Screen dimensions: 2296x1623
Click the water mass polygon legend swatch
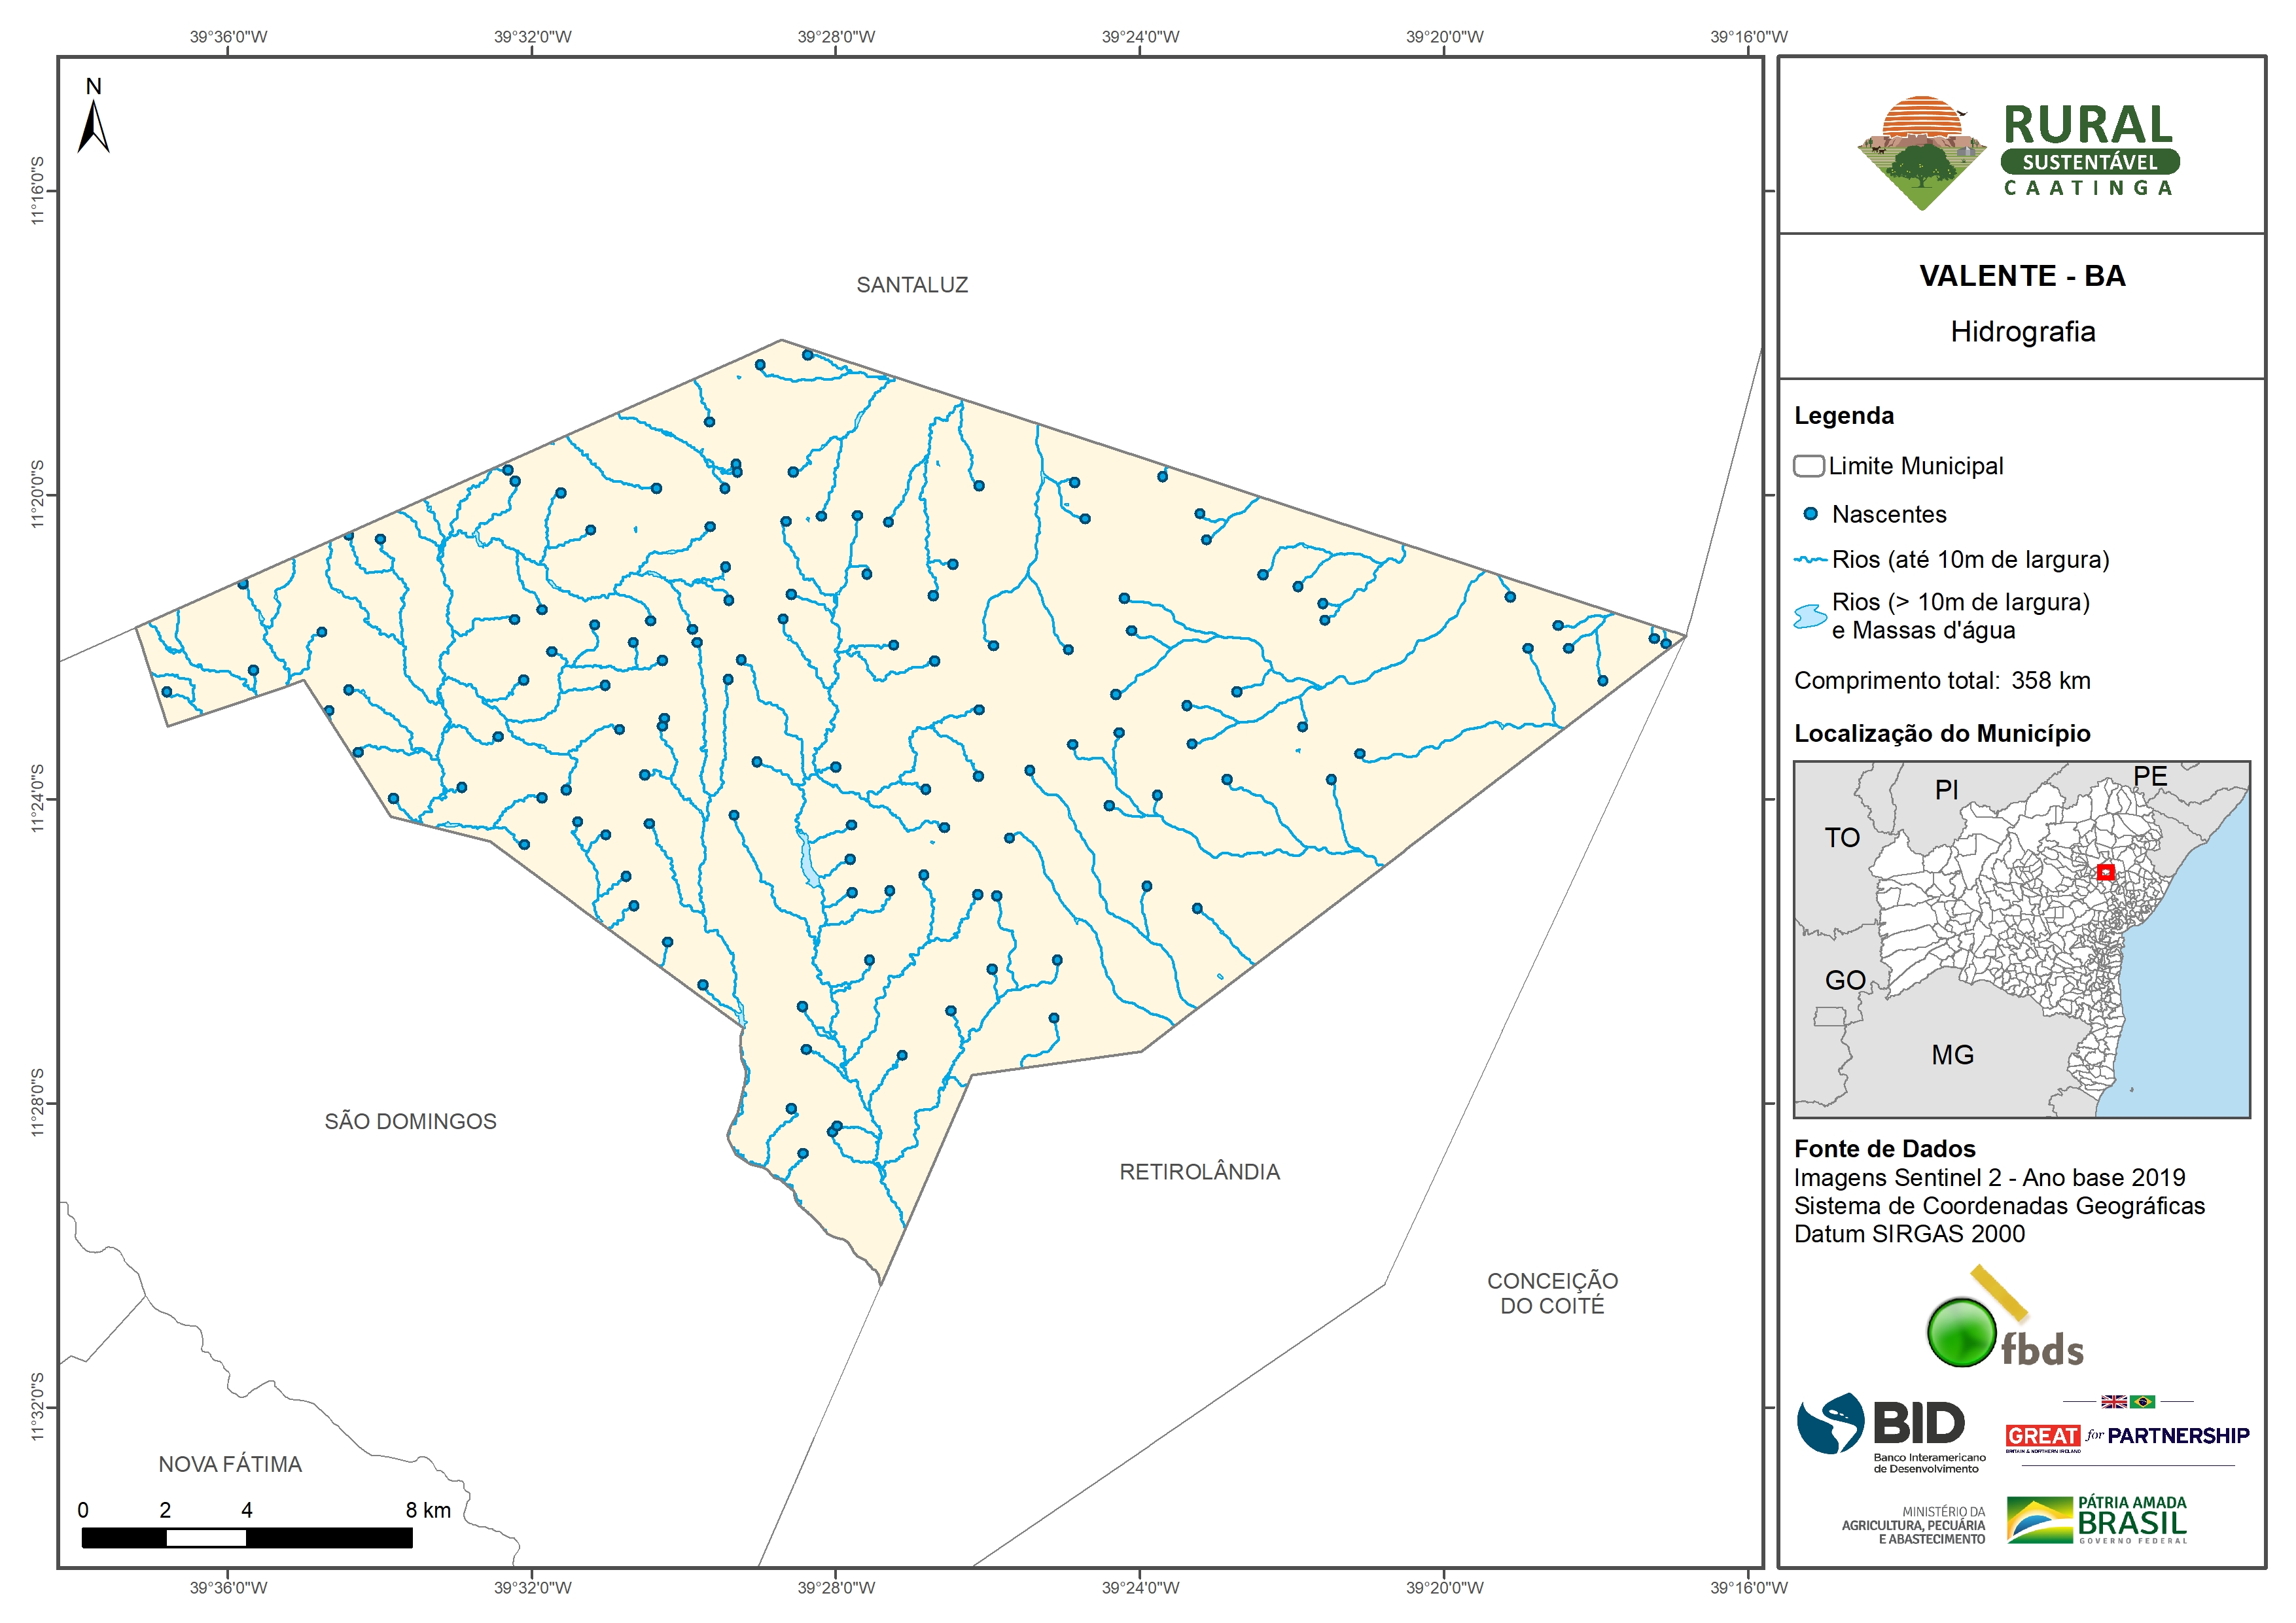click(1810, 616)
